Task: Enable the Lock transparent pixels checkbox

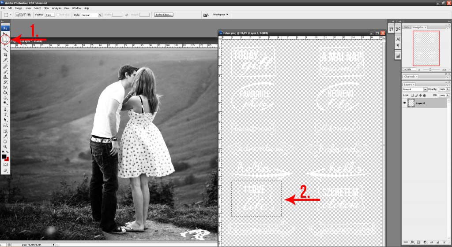Action: pyautogui.click(x=412, y=95)
